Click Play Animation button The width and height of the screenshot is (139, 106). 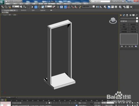[x=121, y=103]
